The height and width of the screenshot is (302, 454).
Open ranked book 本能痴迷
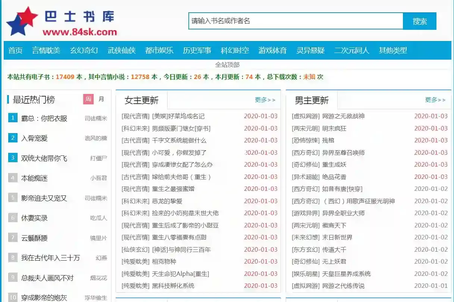[34, 178]
